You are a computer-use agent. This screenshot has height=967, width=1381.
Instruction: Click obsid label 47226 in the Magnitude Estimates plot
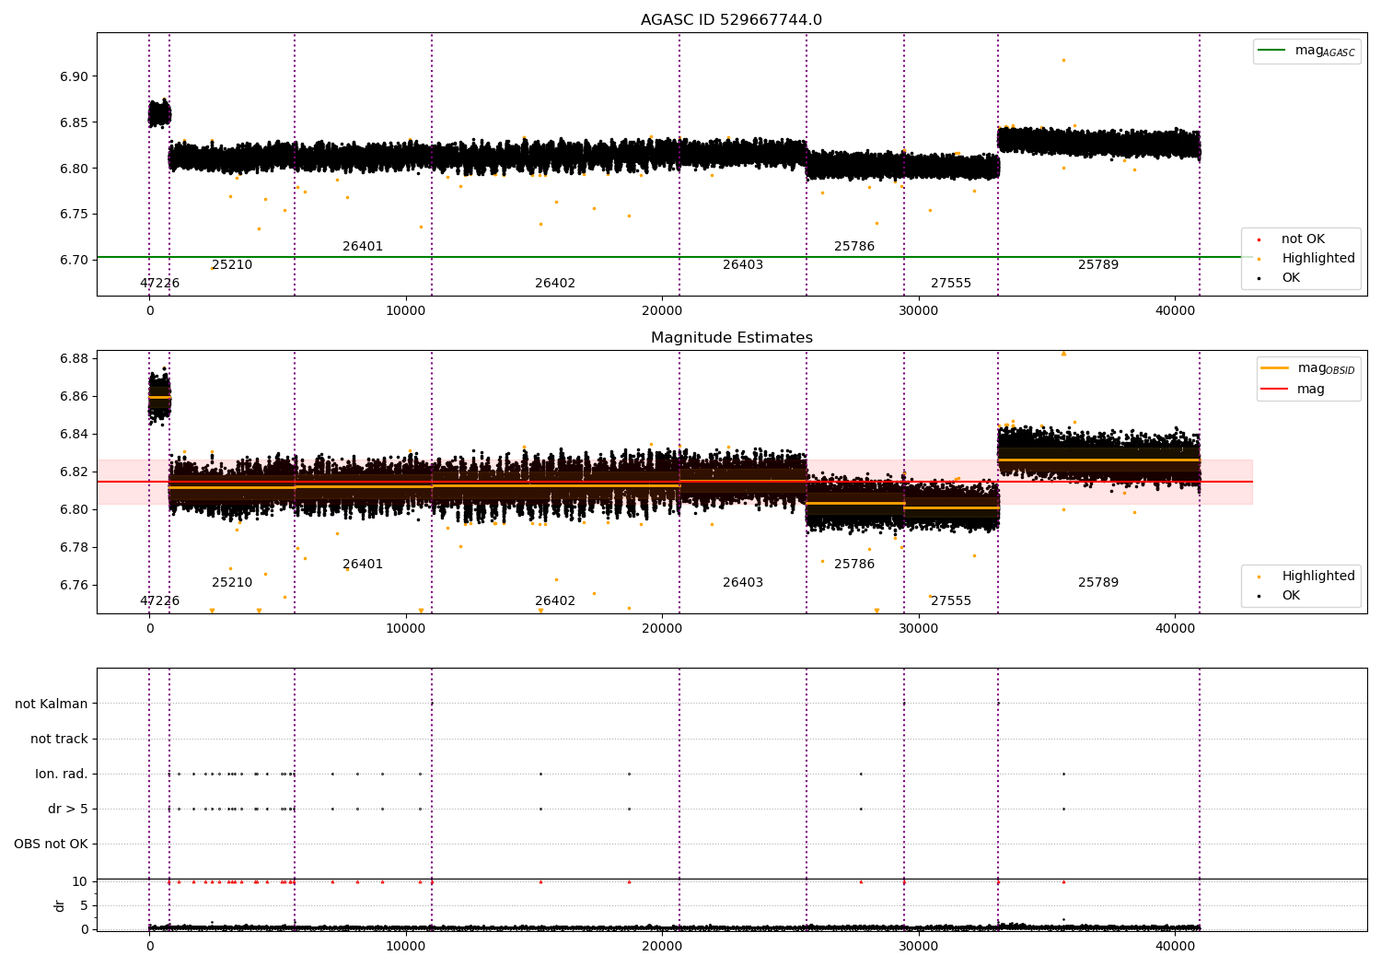tap(159, 600)
